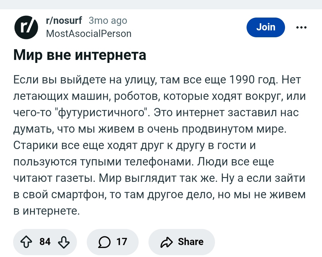The height and width of the screenshot is (257, 322).
Task: Open the three-dot post options menu
Action: [301, 27]
